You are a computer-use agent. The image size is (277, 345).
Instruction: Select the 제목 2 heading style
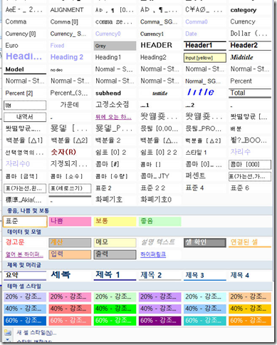160,275
